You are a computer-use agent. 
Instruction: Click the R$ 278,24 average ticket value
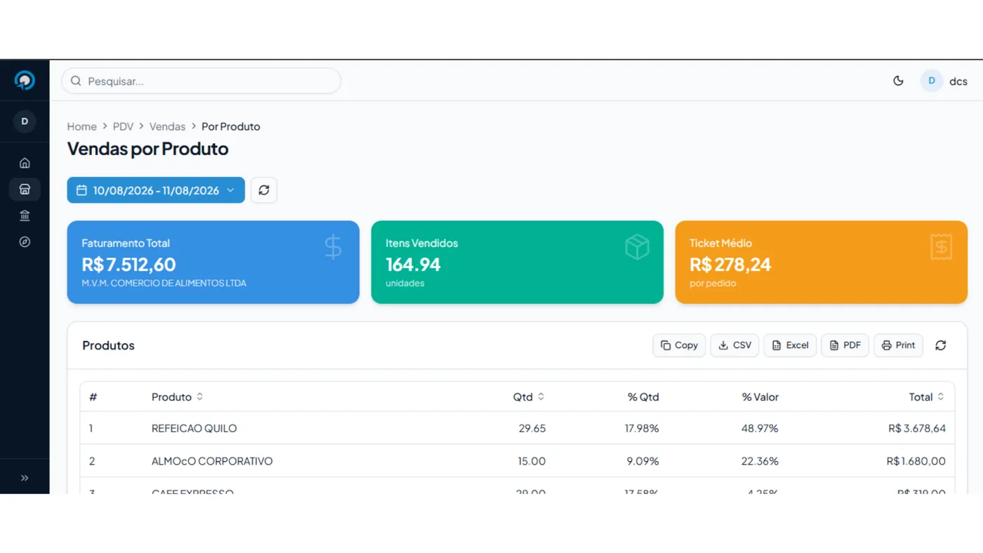tap(730, 265)
